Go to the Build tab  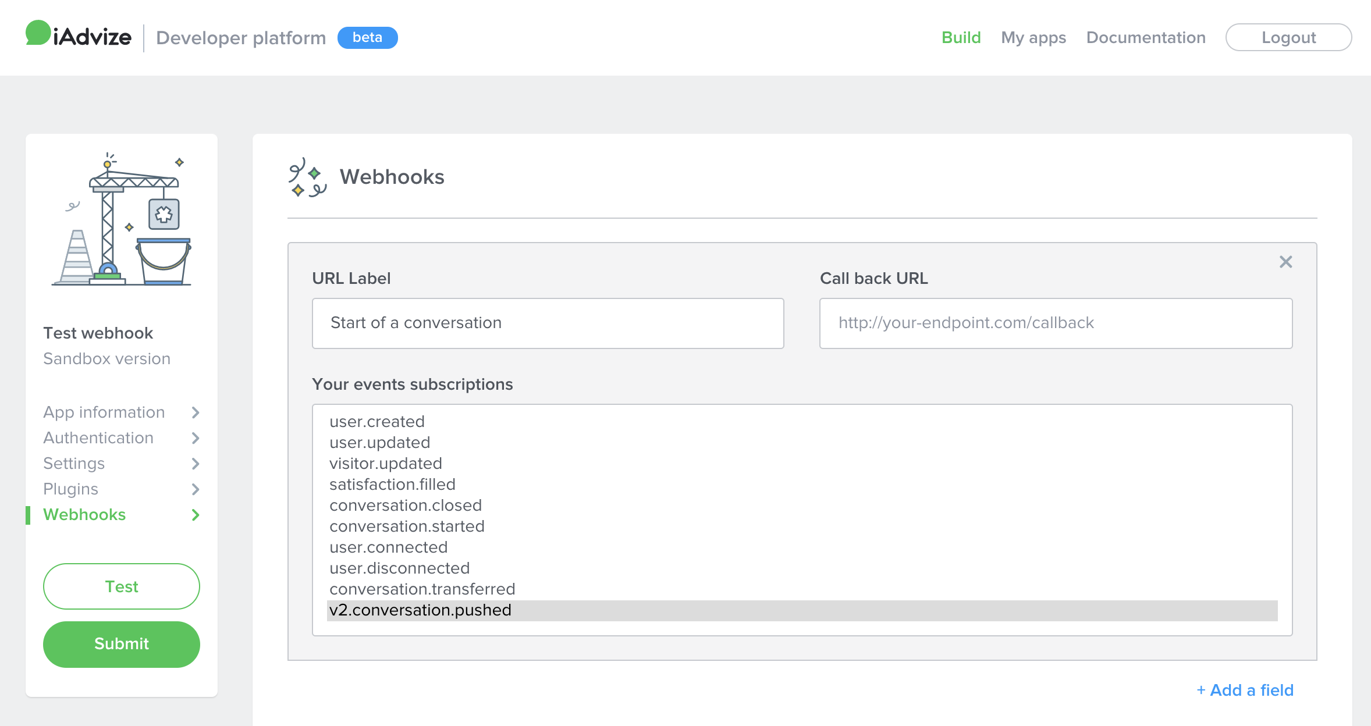[x=961, y=38]
